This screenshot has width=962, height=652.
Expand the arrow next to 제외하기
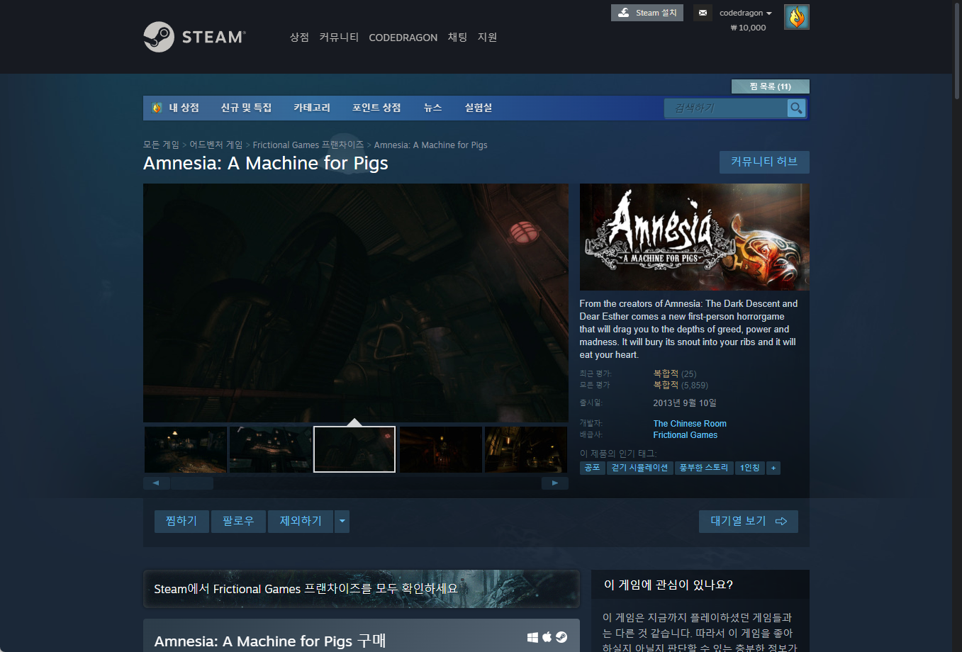[342, 522]
